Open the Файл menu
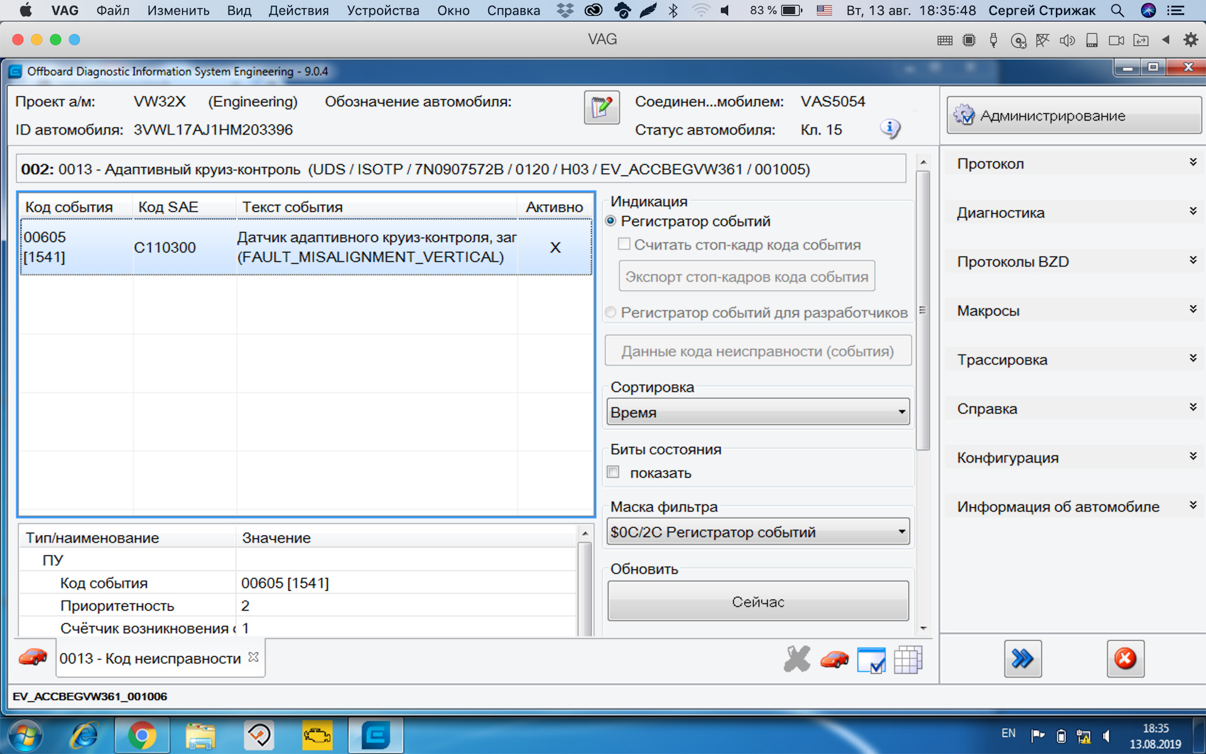The height and width of the screenshot is (754, 1206). (x=113, y=10)
